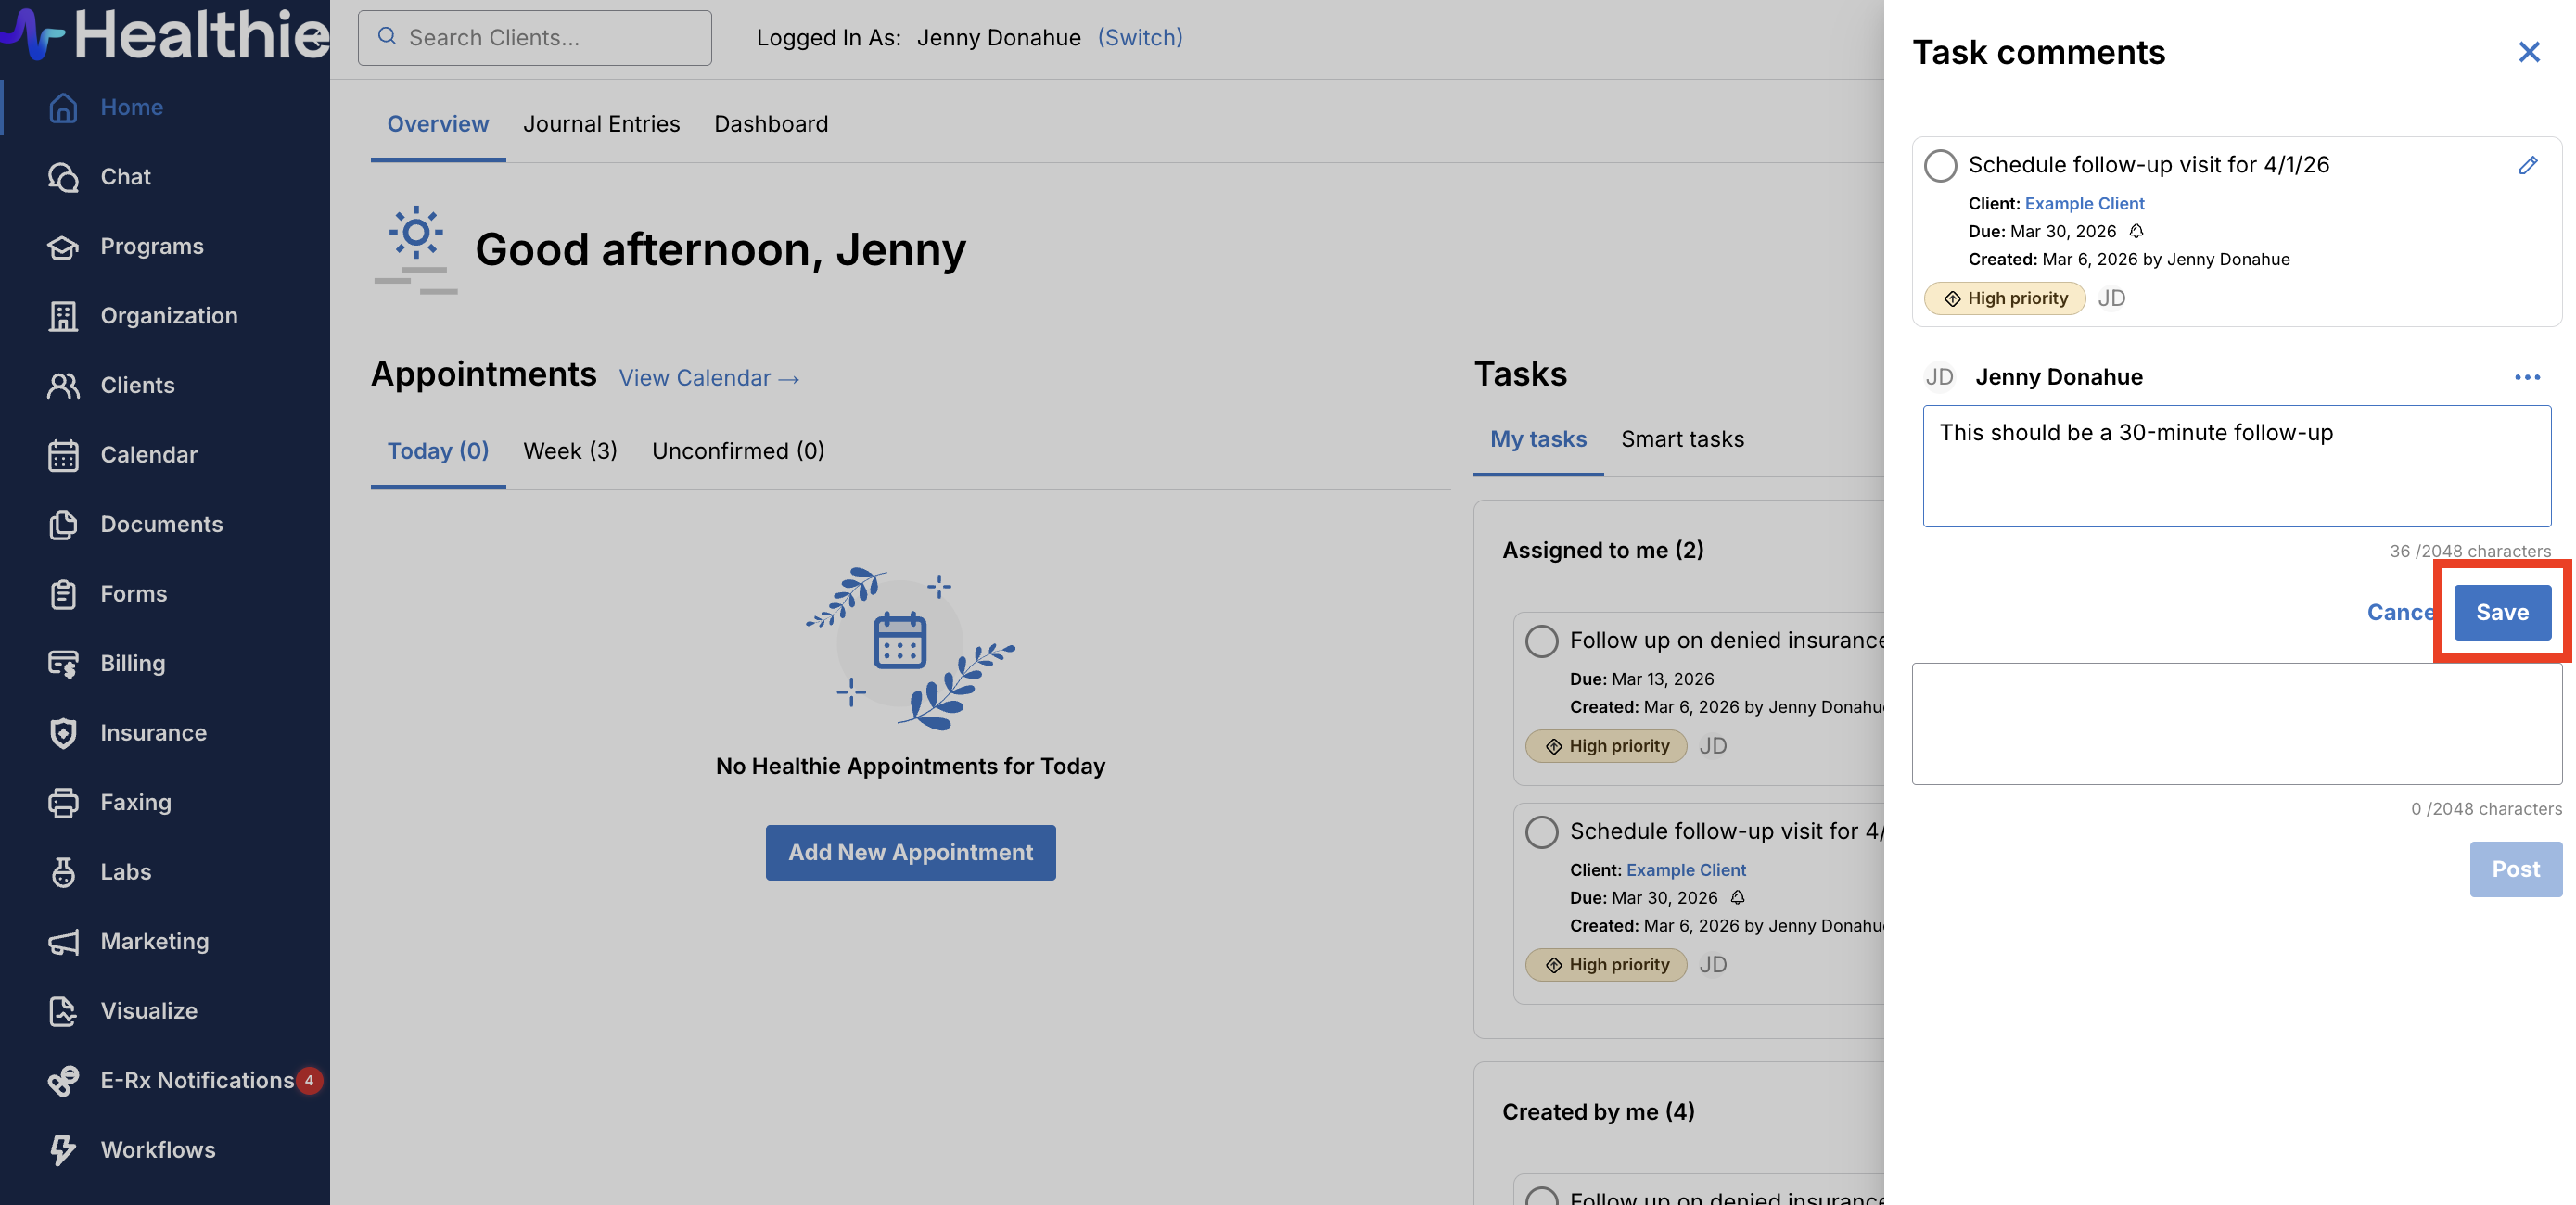
Task: Click the High priority tag in task comments
Action: pos(2004,298)
